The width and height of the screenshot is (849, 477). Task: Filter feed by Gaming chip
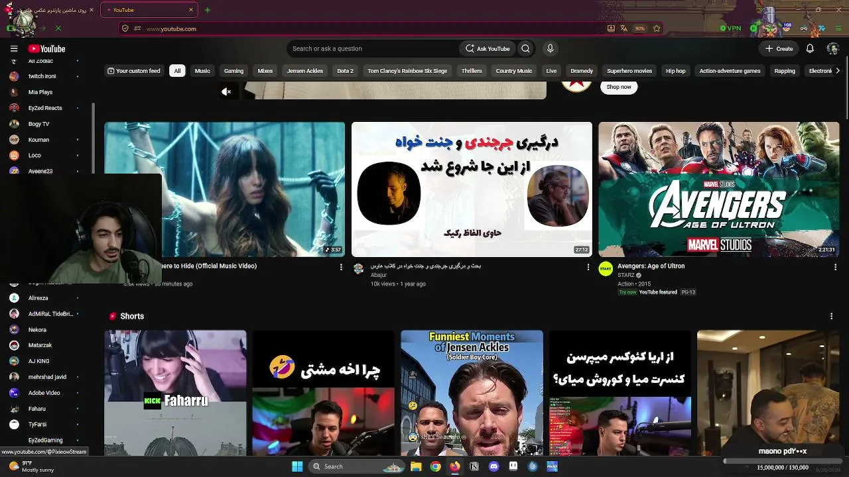pos(233,71)
